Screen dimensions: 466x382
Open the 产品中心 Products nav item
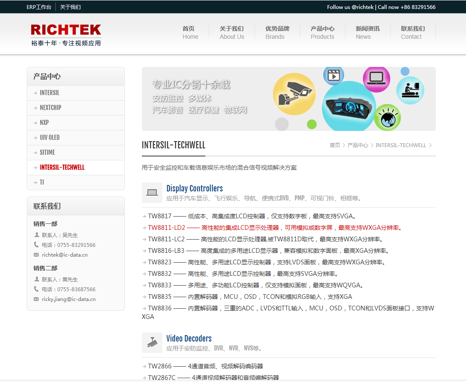(x=322, y=32)
